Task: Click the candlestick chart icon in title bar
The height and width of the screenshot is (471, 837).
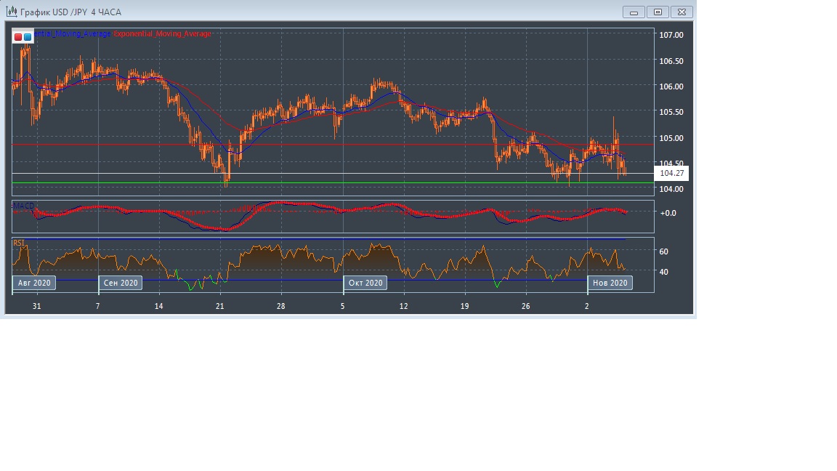Action: 12,12
